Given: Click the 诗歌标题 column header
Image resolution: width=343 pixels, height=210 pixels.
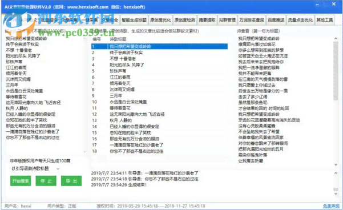Looking at the screenshot, I should pyautogui.click(x=118, y=39).
